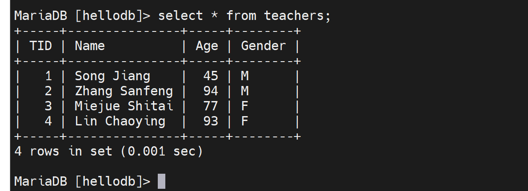
Task: Click Song Jiang's gender value M
Action: pyautogui.click(x=244, y=76)
